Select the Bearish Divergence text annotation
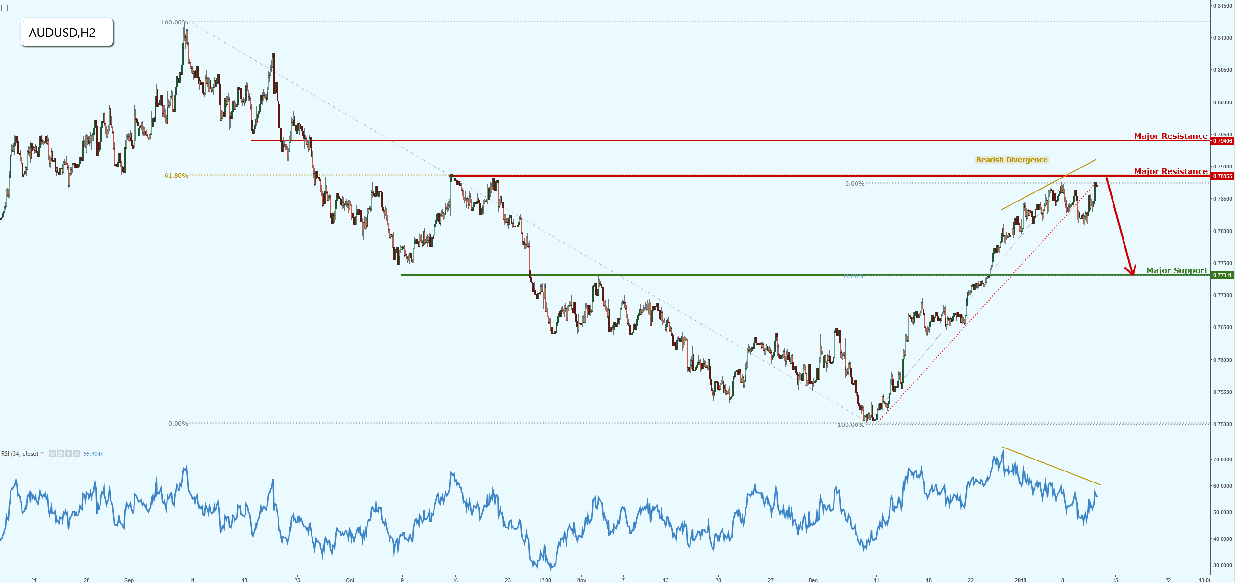 (x=1012, y=160)
